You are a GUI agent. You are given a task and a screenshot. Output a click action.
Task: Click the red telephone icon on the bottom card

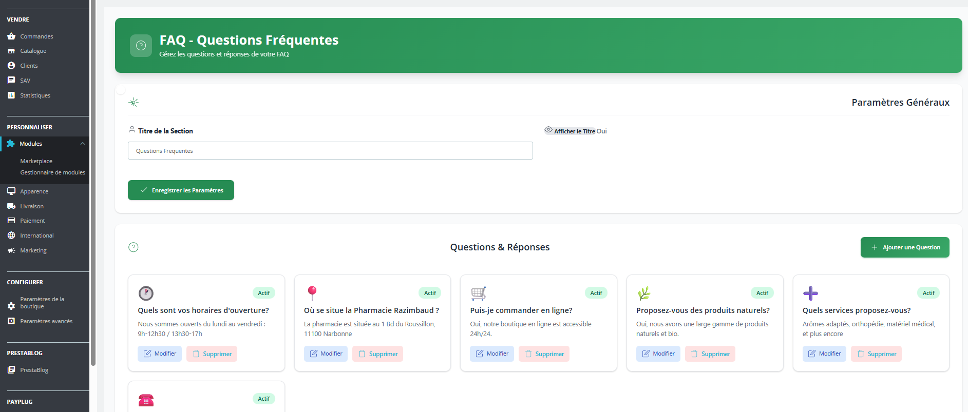(x=146, y=400)
